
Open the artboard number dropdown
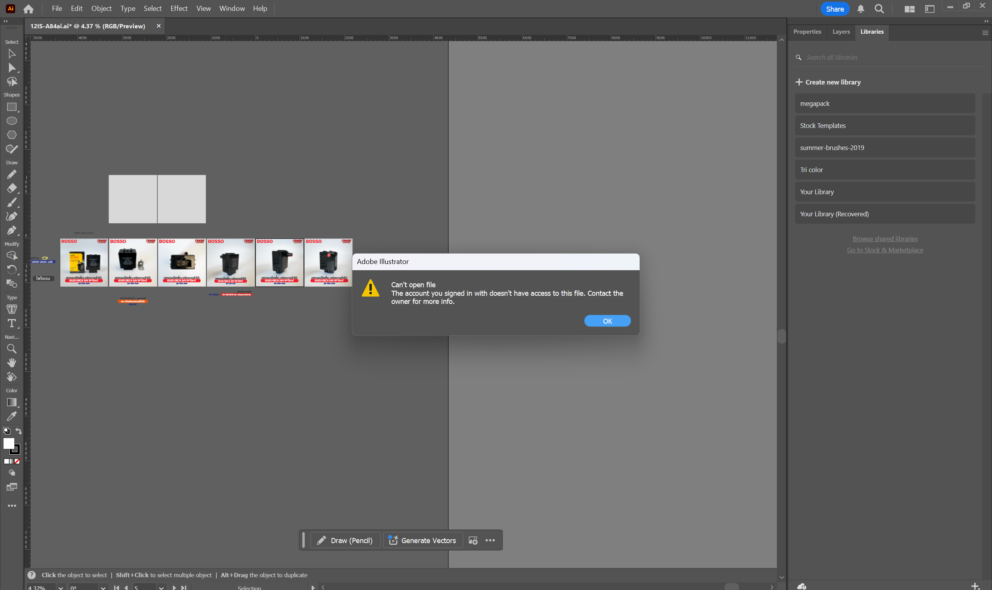click(x=161, y=587)
